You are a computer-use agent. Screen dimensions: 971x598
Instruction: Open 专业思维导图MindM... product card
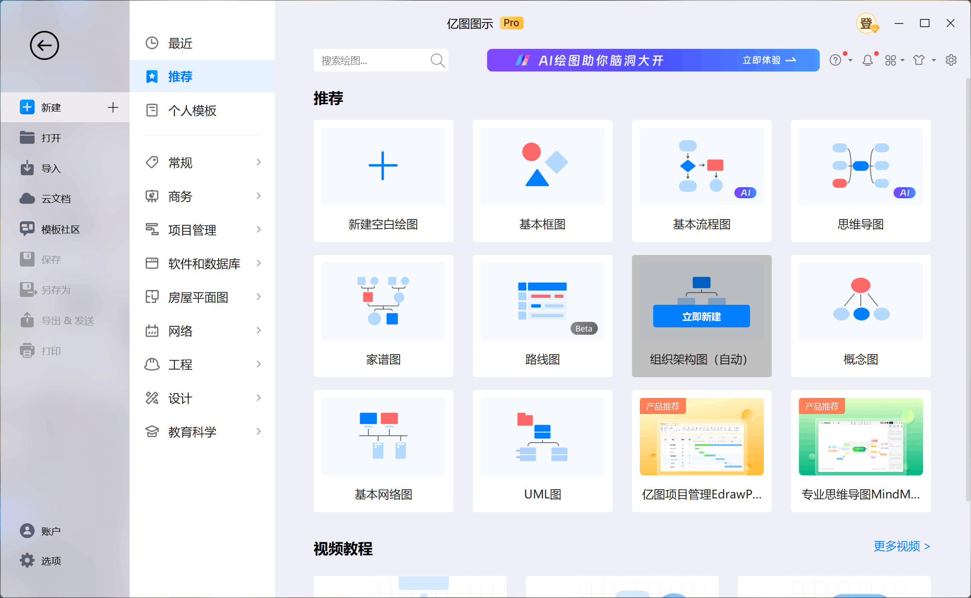[x=861, y=451]
